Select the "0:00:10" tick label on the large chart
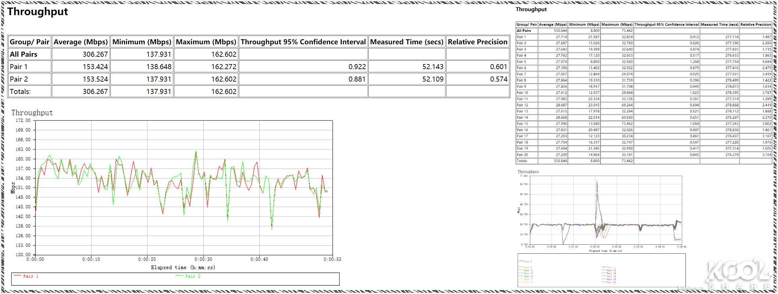778x294 pixels. pyautogui.click(x=91, y=259)
